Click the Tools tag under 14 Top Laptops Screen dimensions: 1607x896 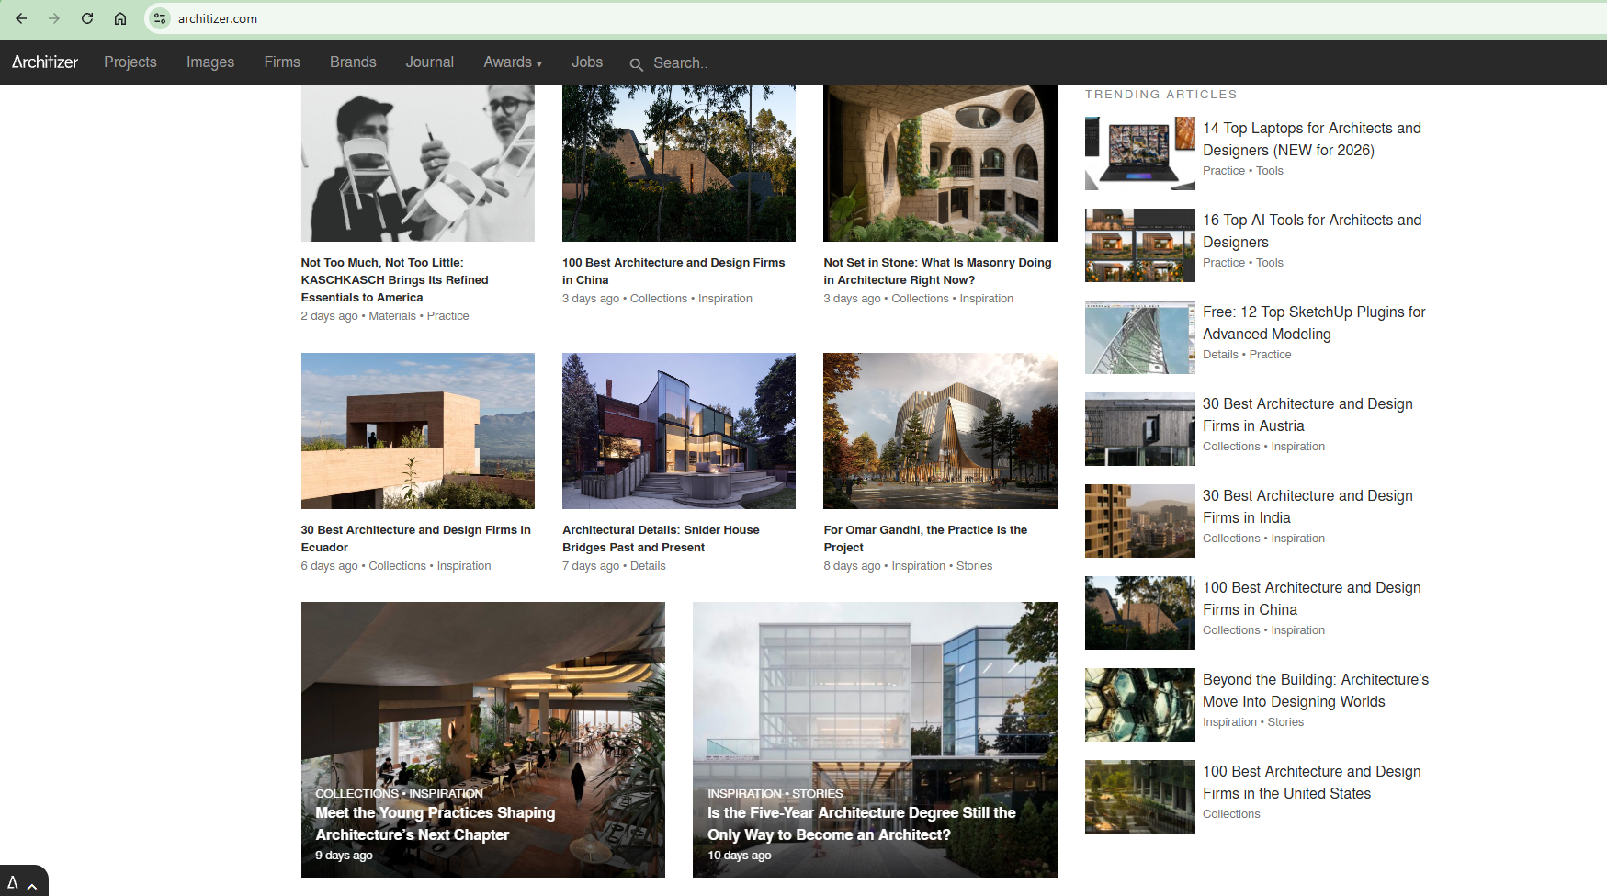(x=1270, y=171)
